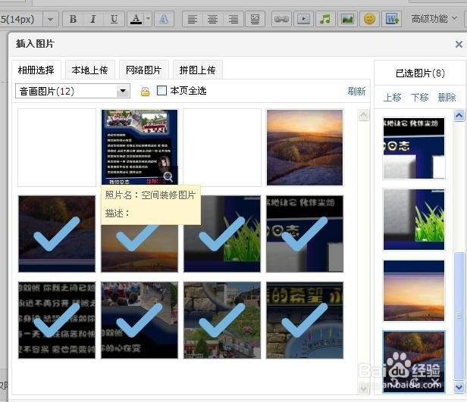Screen dimensions: 467x402
Task: Click the insert picture toolbar icon
Action: (x=347, y=20)
